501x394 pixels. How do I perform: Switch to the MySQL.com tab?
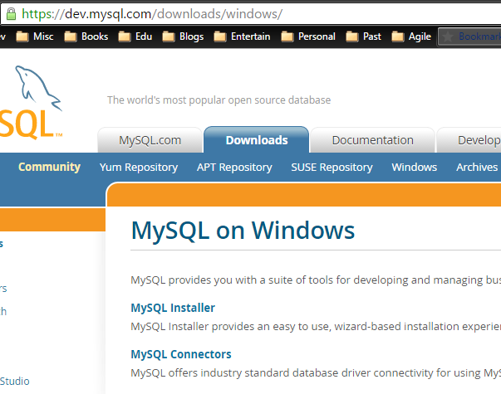pyautogui.click(x=150, y=140)
